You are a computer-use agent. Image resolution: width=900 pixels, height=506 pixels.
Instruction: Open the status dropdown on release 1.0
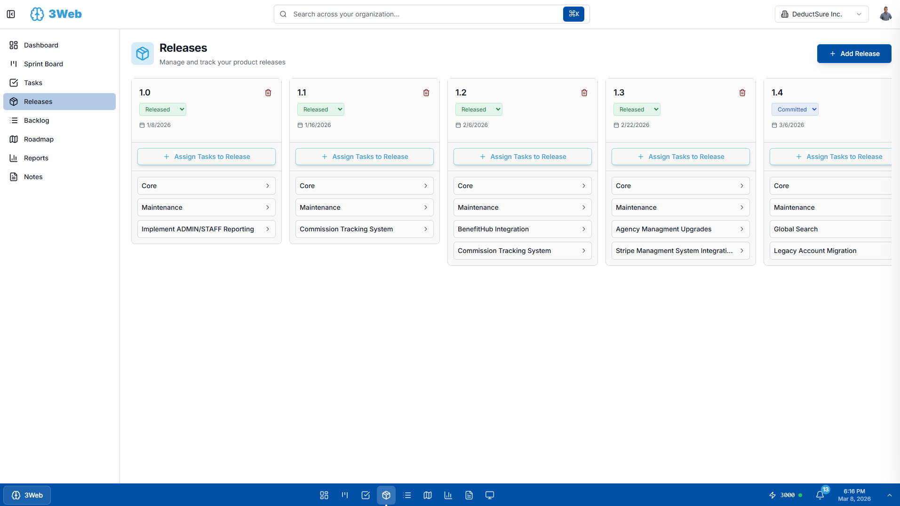point(162,109)
